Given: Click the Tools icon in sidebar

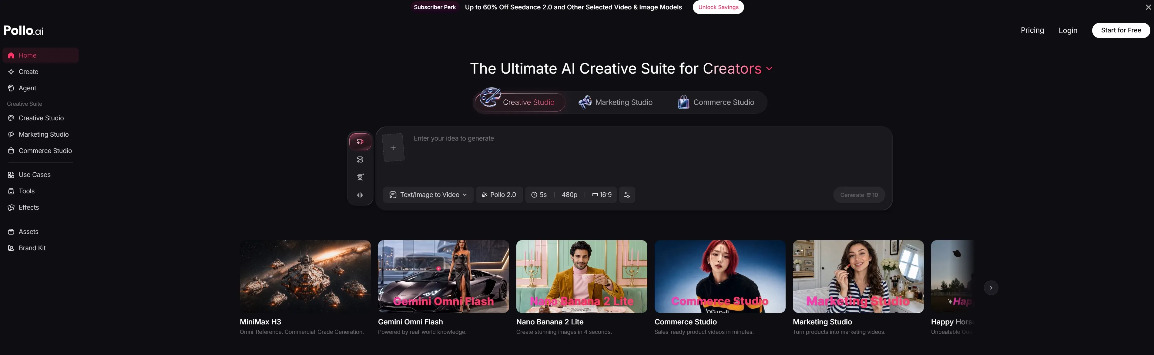Looking at the screenshot, I should pos(11,191).
